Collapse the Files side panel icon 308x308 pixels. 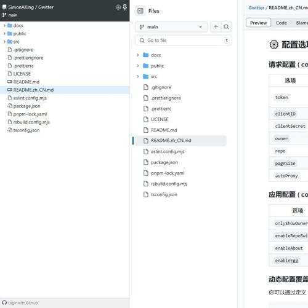pyautogui.click(x=140, y=11)
